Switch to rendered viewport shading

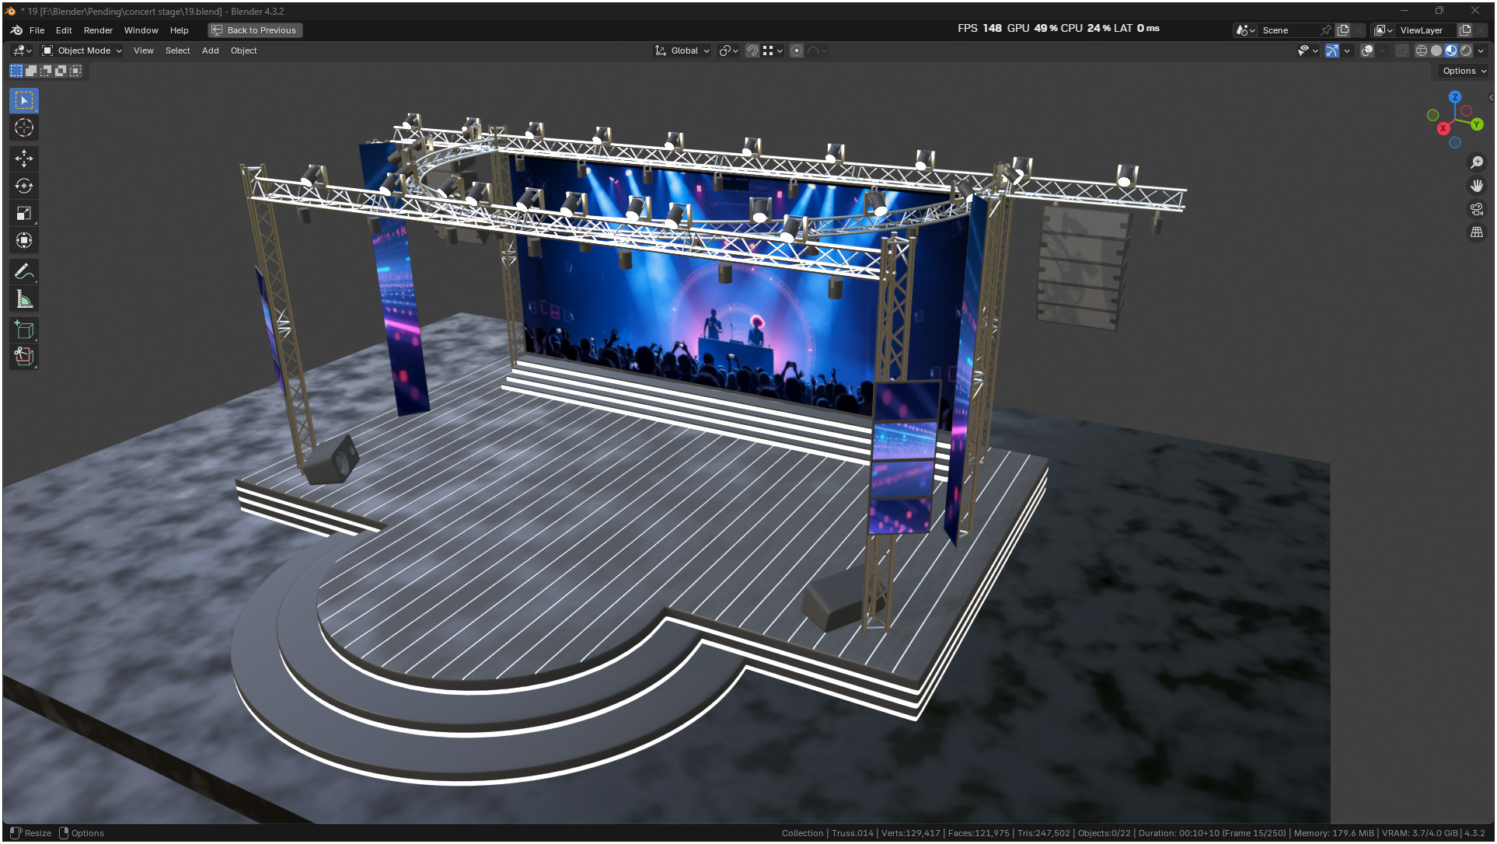[1466, 51]
